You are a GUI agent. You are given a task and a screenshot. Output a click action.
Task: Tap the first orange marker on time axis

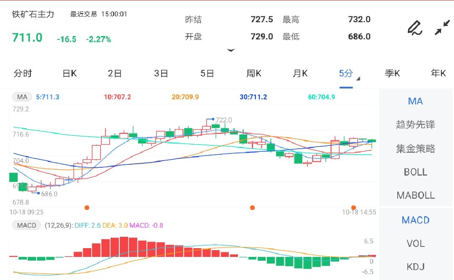(x=87, y=207)
